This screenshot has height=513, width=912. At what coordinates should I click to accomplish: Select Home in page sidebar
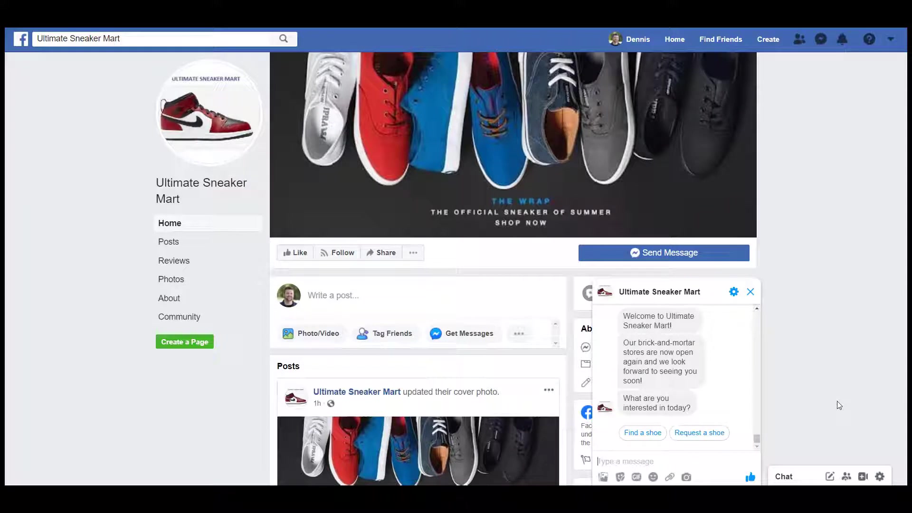208,223
